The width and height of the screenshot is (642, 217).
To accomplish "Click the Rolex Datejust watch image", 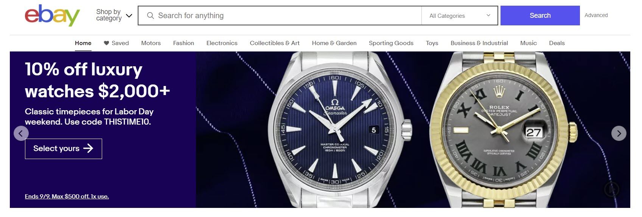I will pos(499,130).
